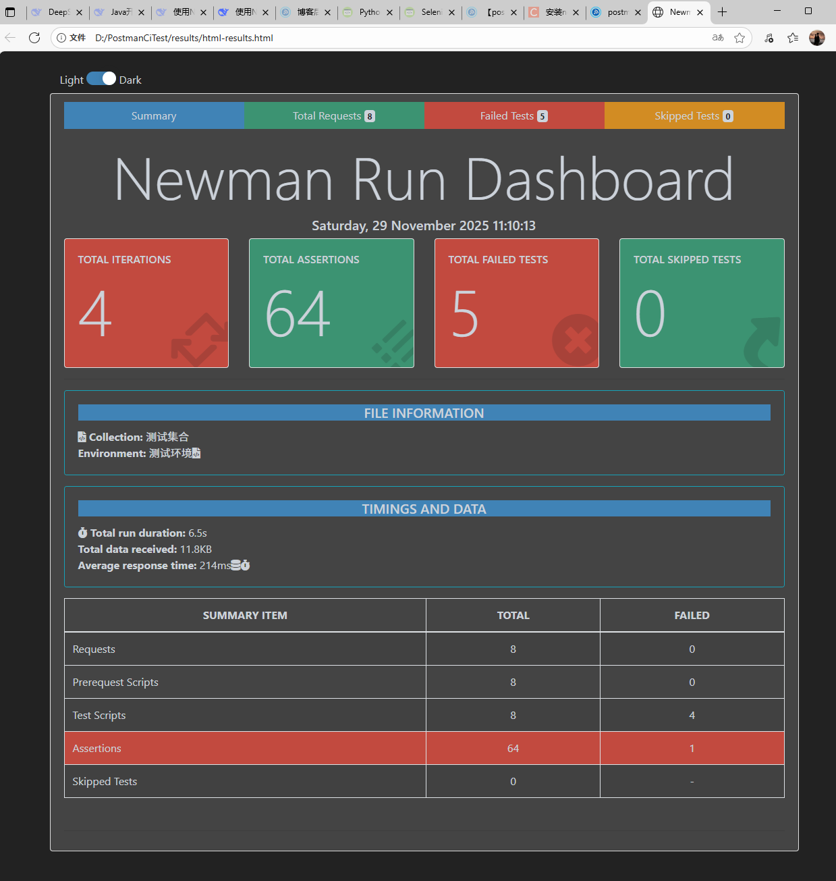Viewport: 836px width, 881px height.
Task: Click the TIMINGS AND DATA header bar
Action: pyautogui.click(x=424, y=508)
